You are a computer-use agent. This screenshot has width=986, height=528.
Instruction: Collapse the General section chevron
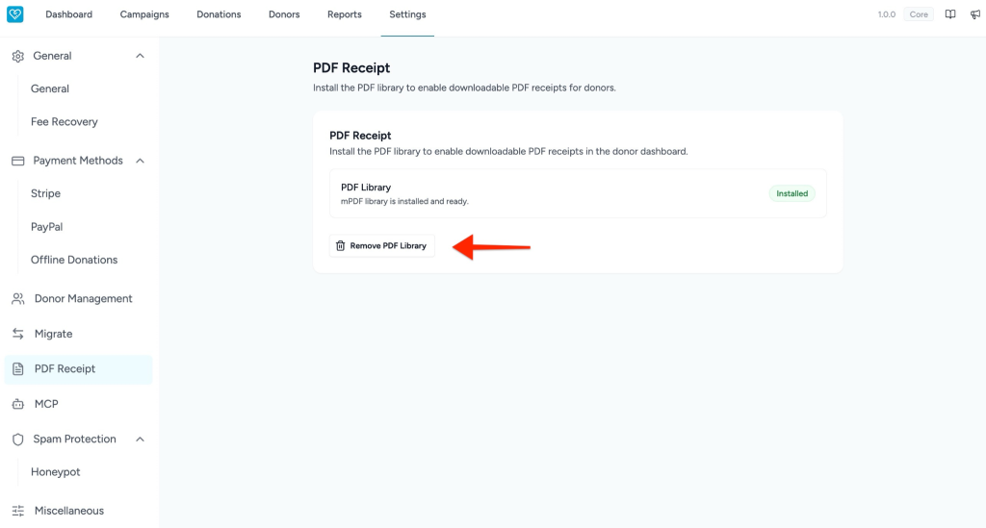[140, 56]
